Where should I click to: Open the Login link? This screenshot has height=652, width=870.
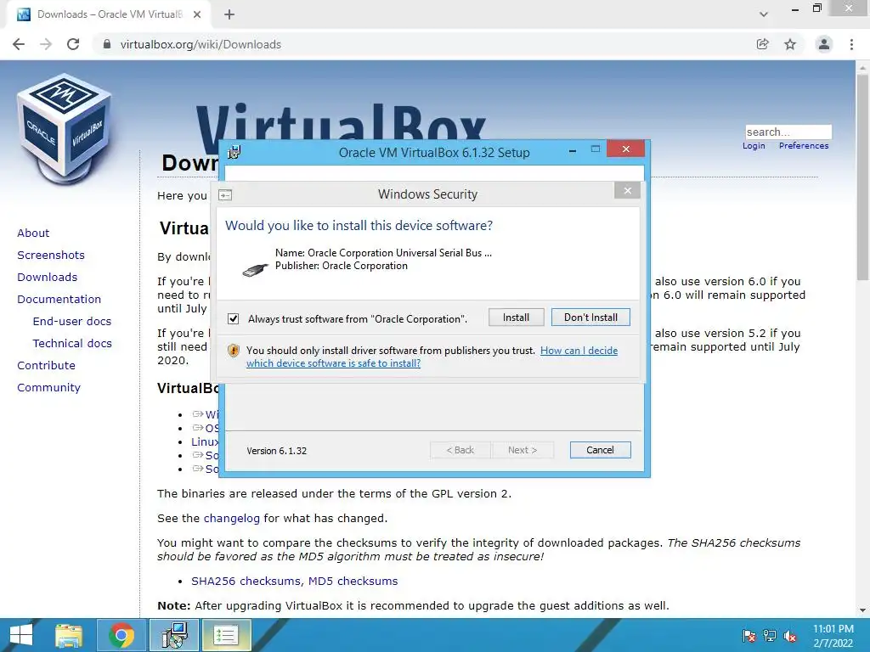(x=754, y=146)
